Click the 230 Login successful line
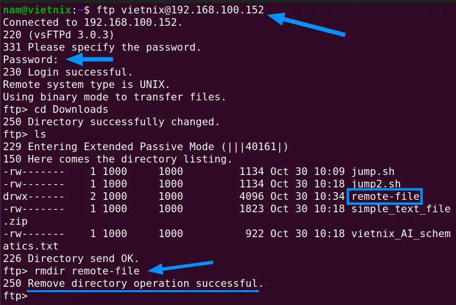This screenshot has height=305, width=456. click(x=68, y=72)
